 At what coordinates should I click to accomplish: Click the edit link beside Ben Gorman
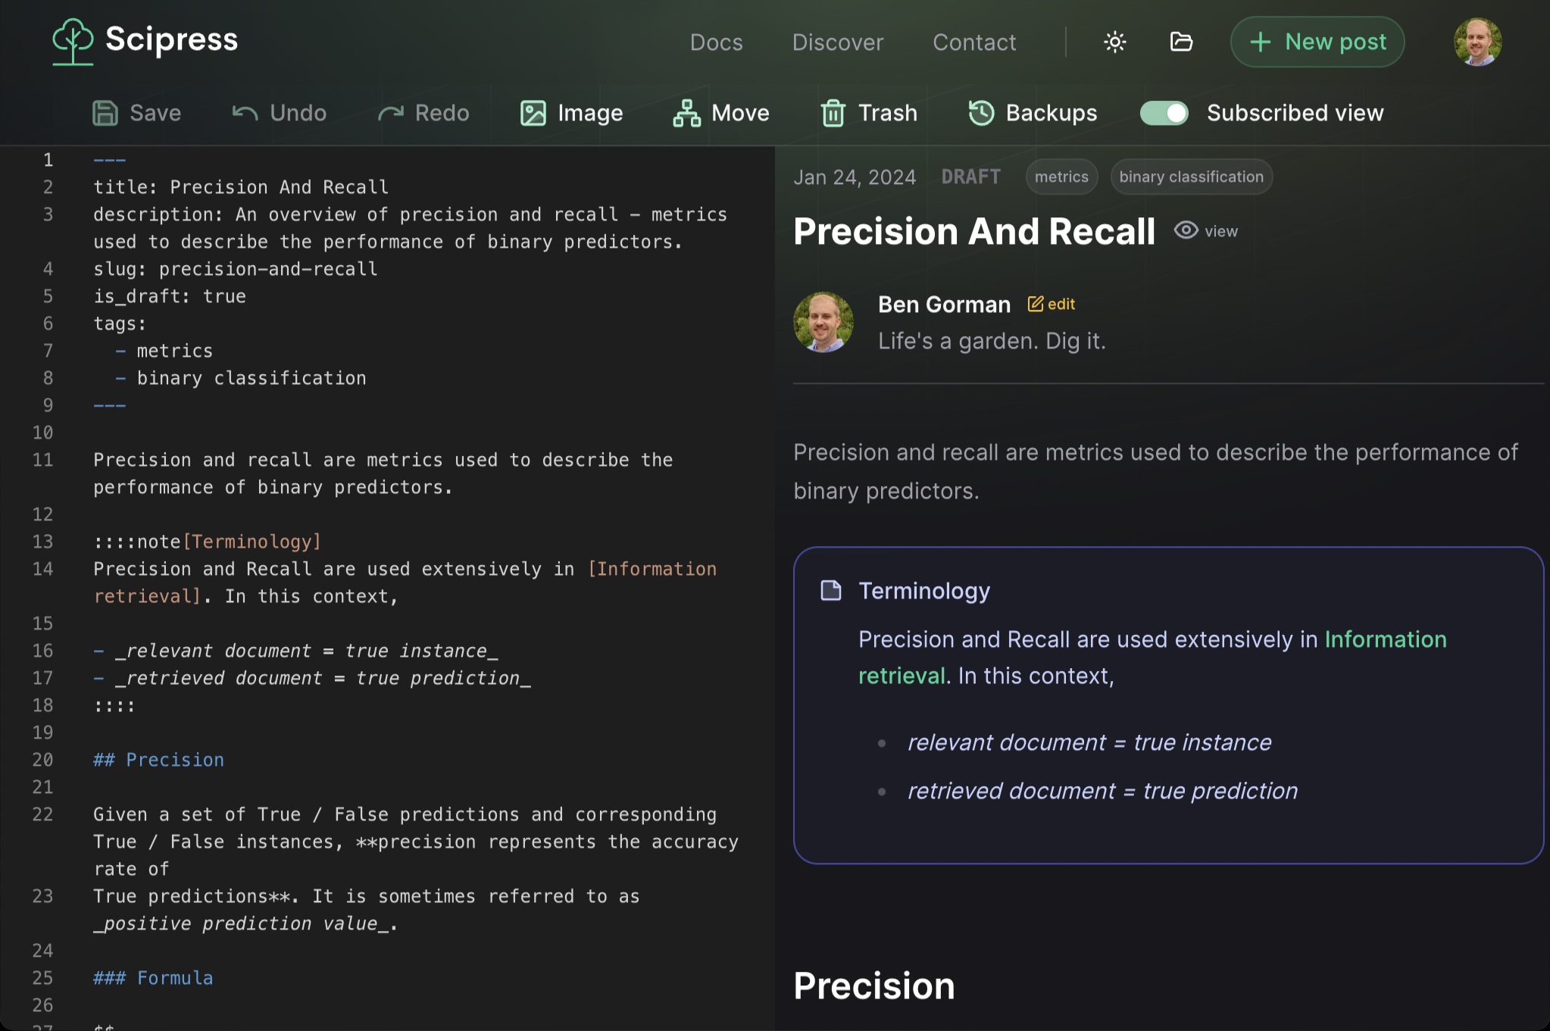point(1052,304)
